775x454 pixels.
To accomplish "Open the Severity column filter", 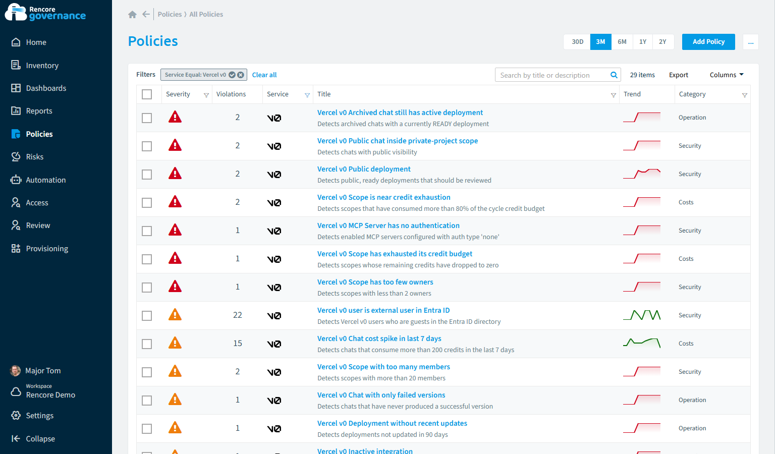I will tap(206, 95).
